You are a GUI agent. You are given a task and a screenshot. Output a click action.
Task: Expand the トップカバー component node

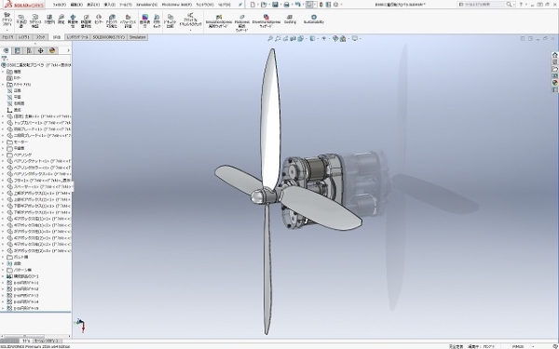point(3,123)
